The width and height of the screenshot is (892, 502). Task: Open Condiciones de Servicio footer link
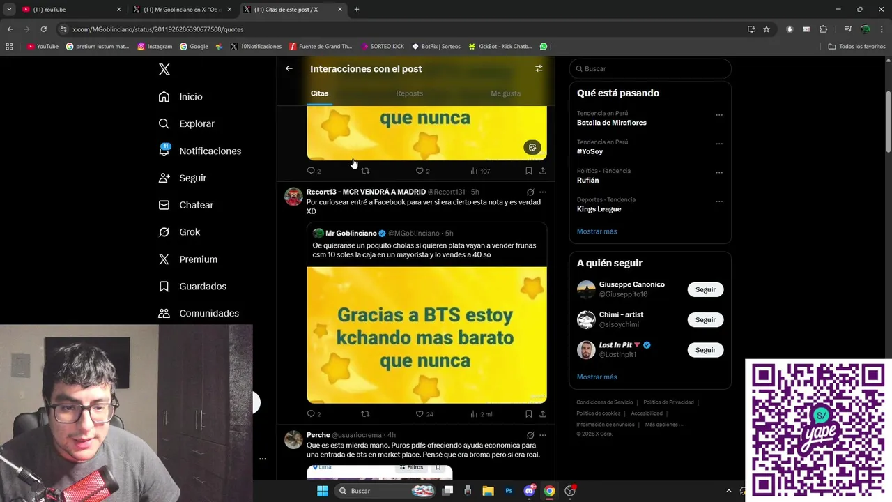pos(605,402)
